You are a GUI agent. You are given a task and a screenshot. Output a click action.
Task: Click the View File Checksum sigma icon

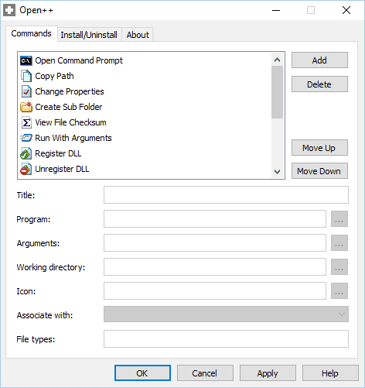click(x=26, y=122)
